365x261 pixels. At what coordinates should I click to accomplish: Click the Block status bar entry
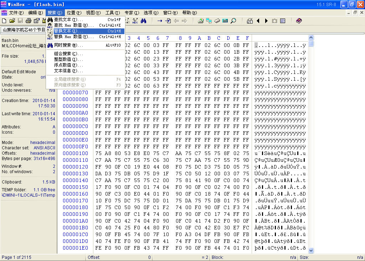[254, 257]
